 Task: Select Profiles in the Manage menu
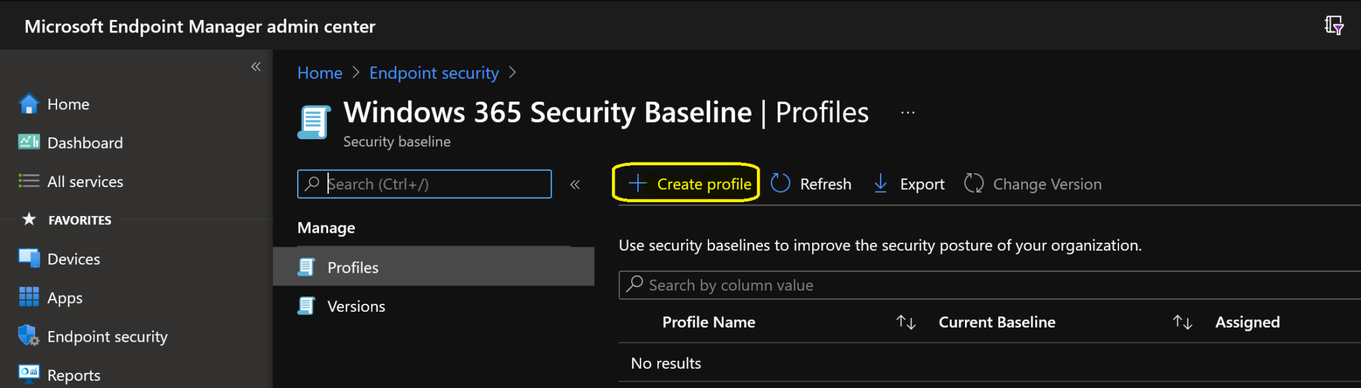click(352, 267)
